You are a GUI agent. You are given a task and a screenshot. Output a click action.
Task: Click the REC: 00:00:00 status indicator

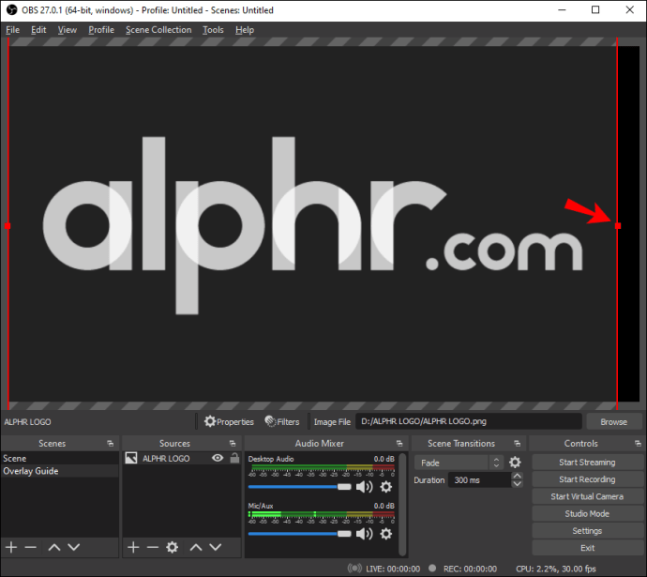coord(462,569)
